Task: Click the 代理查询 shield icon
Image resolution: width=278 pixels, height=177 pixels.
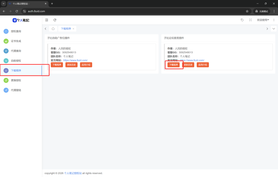Action: [x=6, y=51]
